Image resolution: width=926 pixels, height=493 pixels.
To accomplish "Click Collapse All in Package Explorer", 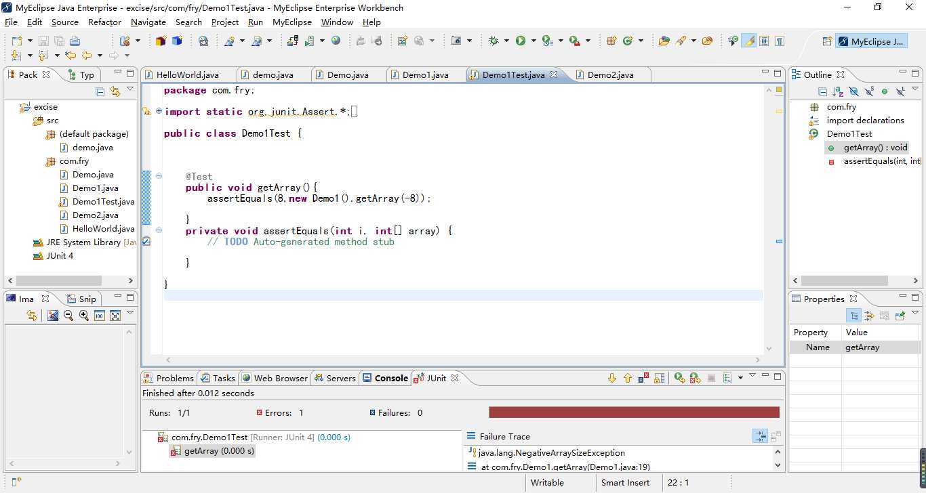I will point(100,91).
